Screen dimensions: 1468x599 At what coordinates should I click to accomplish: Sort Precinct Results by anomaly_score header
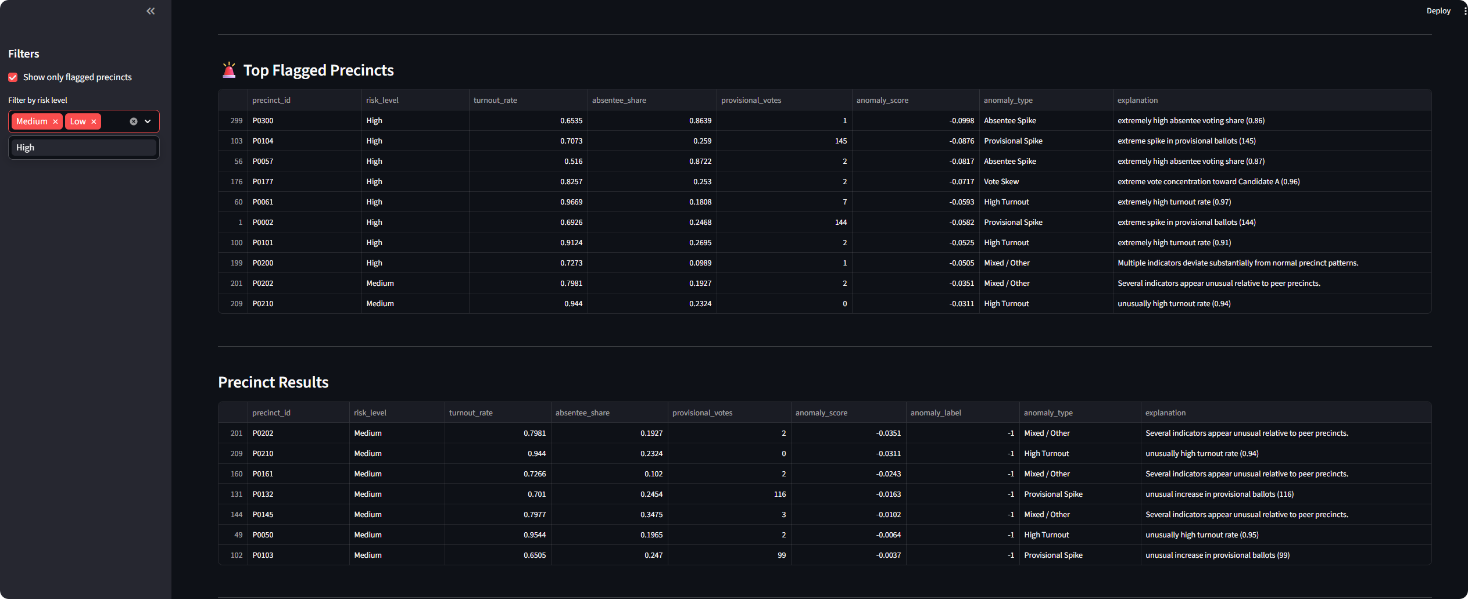click(x=848, y=413)
